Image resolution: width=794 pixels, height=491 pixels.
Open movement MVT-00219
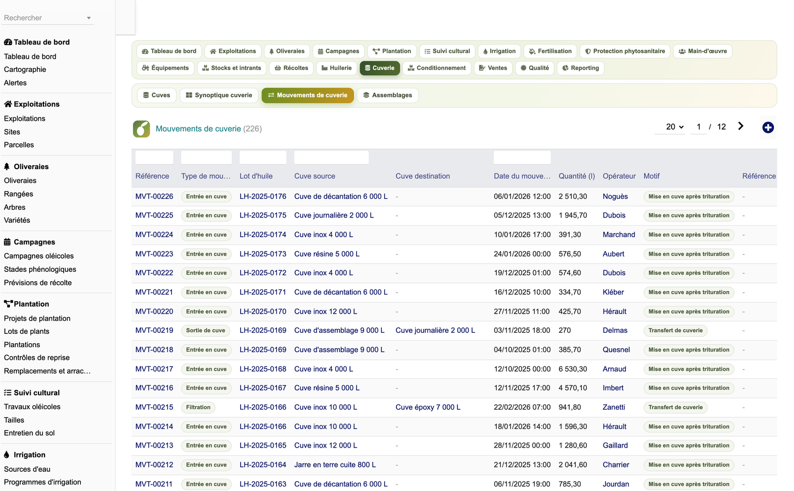point(154,331)
